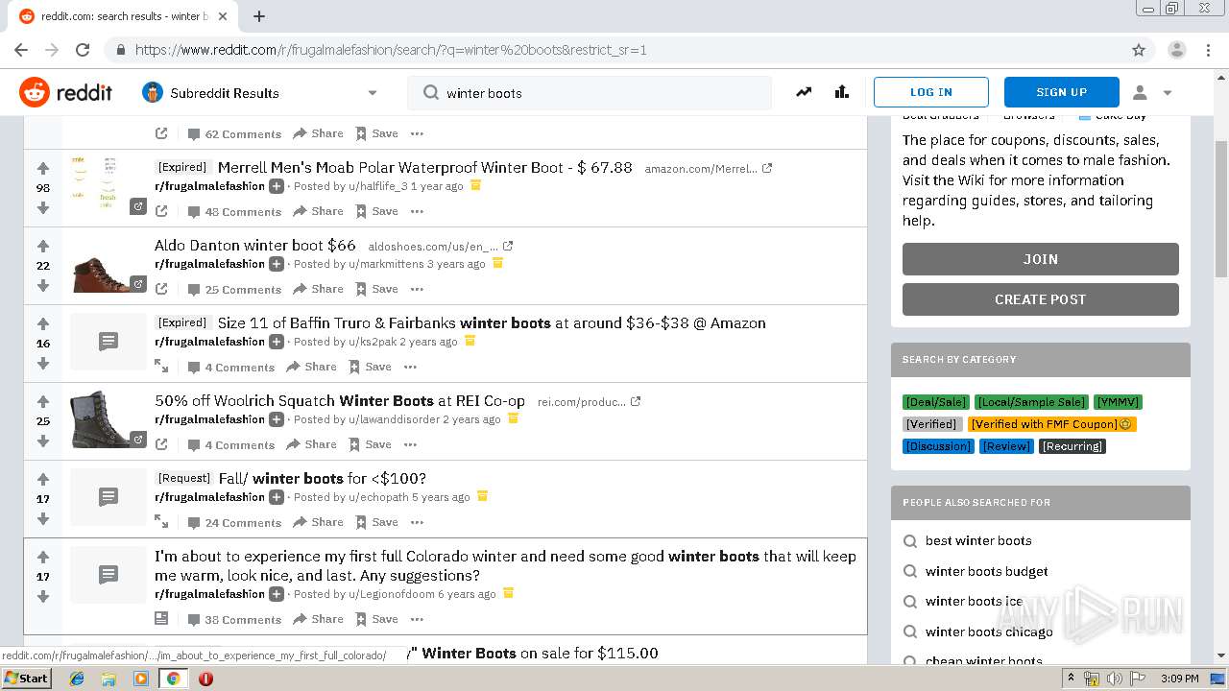Downvote the Woolrich Squatch post
The width and height of the screenshot is (1229, 691).
[43, 441]
